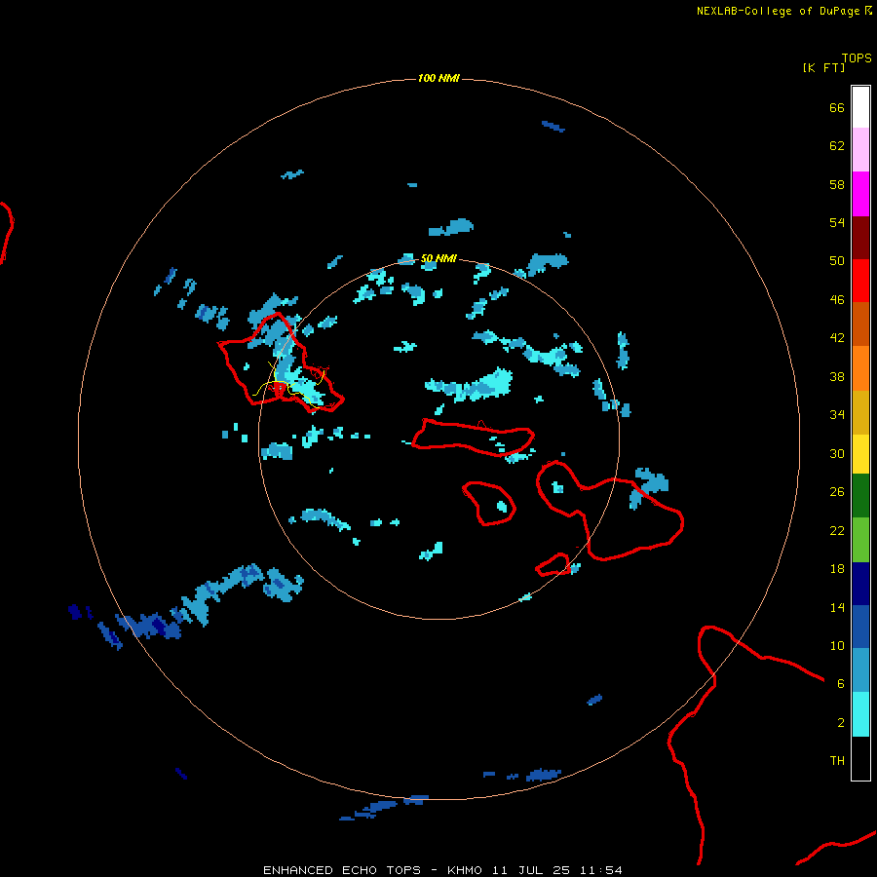Click the island outline with yellow roads
877x877 pixels.
281,363
